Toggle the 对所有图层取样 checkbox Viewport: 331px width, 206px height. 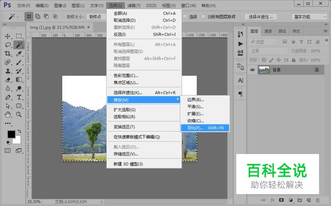[x=203, y=16]
